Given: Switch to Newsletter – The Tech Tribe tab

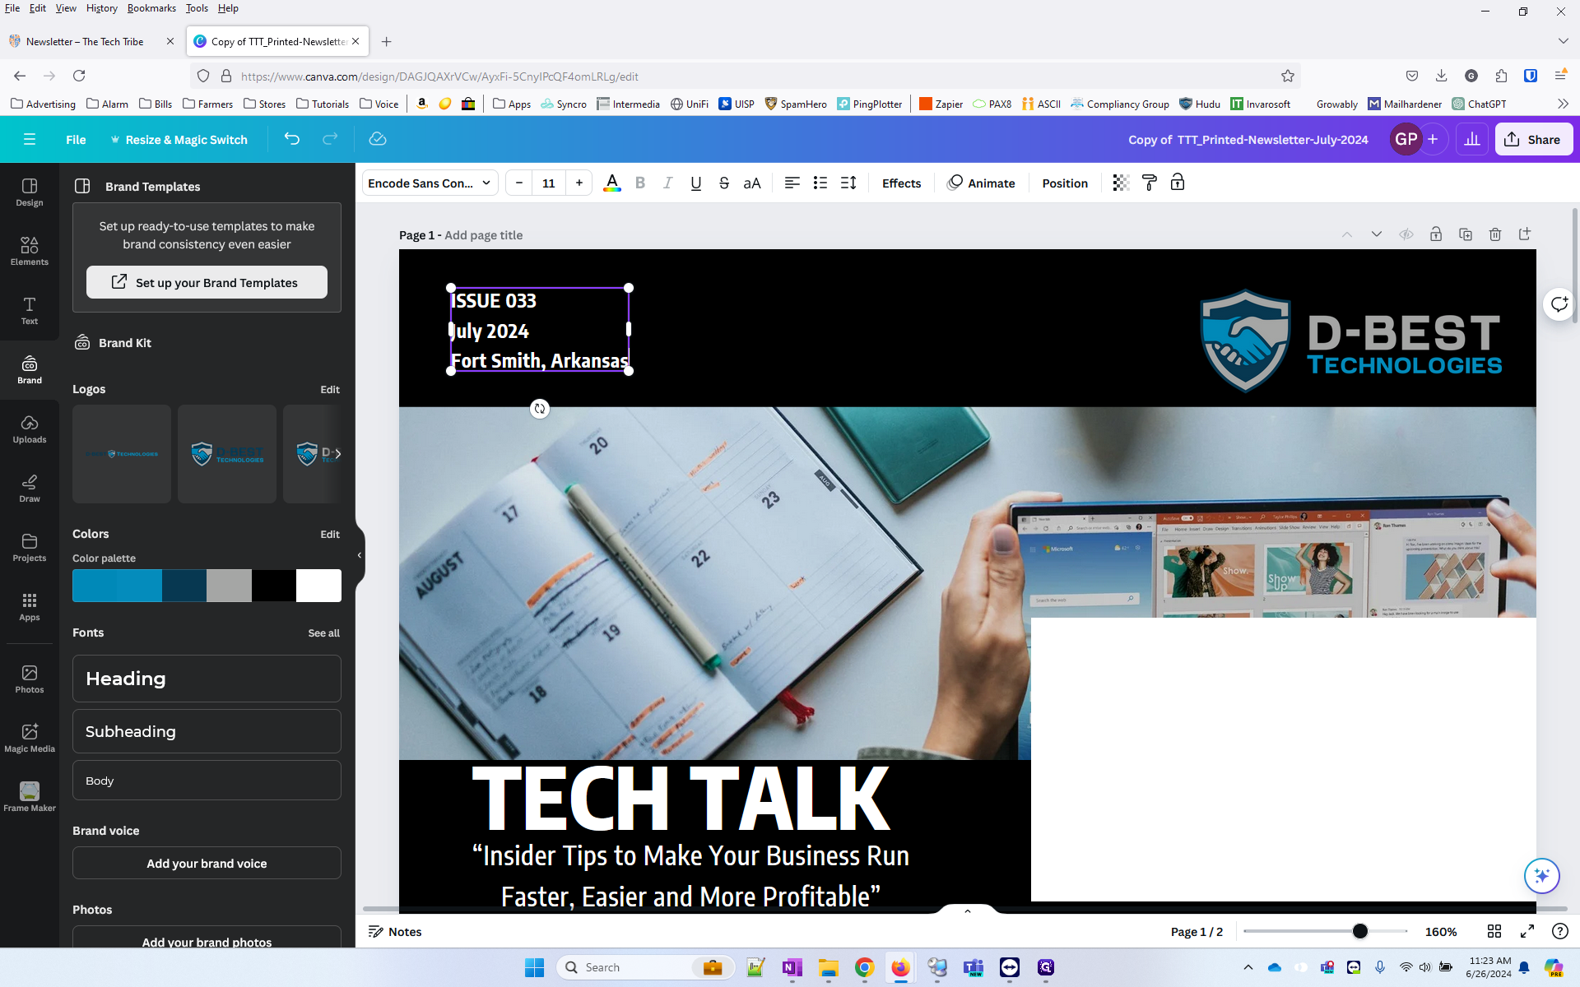Looking at the screenshot, I should click(x=85, y=41).
